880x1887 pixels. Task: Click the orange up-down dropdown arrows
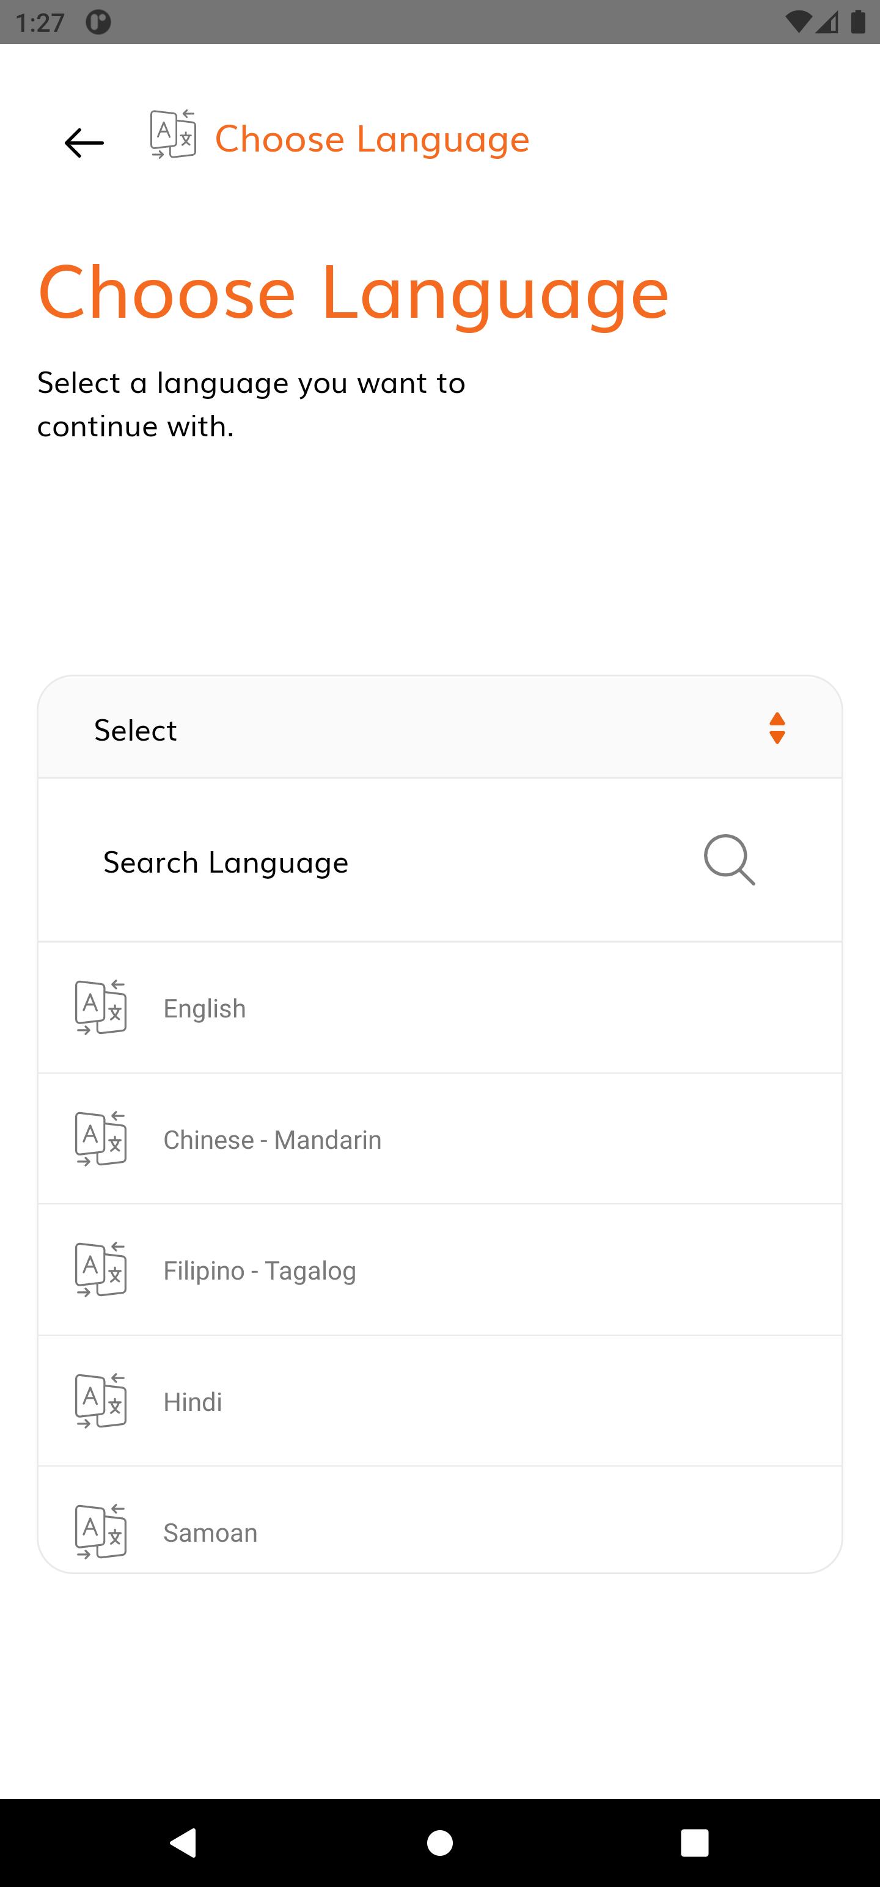coord(777,728)
